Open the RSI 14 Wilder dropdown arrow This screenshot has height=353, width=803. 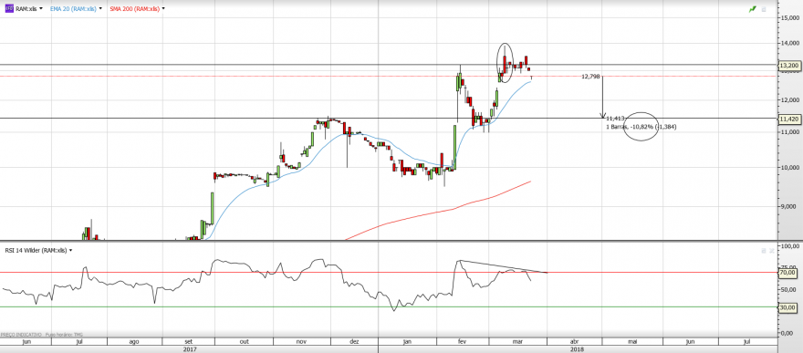click(70, 250)
